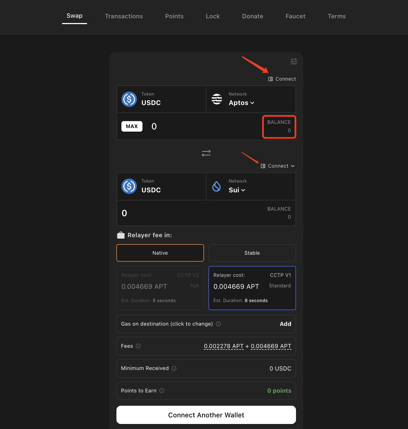This screenshot has width=408, height=429.
Task: Click info icon next to Minimum Received
Action: (x=174, y=368)
